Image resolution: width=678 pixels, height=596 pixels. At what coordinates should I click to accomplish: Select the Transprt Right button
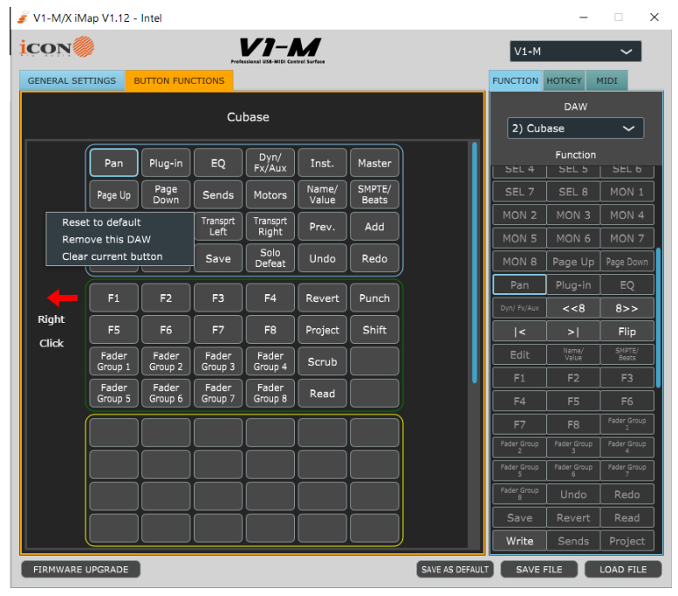(x=271, y=227)
